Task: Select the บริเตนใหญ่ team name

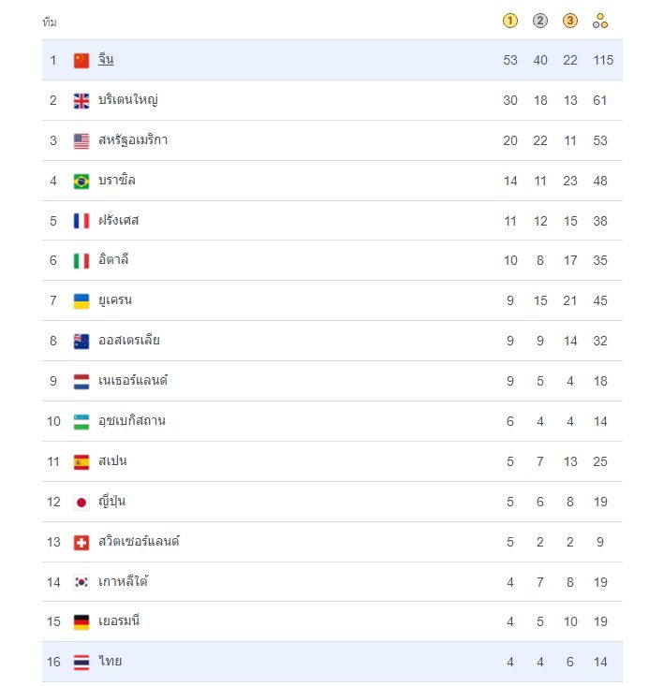Action: coord(128,100)
